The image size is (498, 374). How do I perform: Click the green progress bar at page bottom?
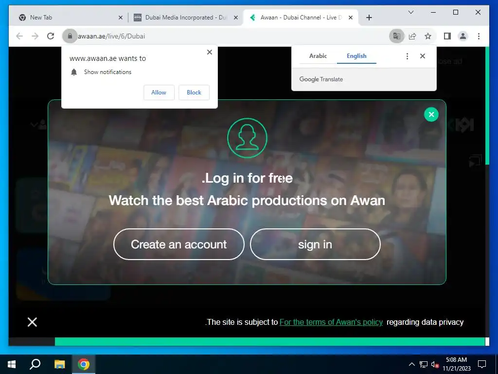pos(270,341)
